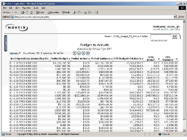Jump to first rows with the double-up icon
Screen dimensions: 187x140
pyautogui.click(x=83, y=53)
